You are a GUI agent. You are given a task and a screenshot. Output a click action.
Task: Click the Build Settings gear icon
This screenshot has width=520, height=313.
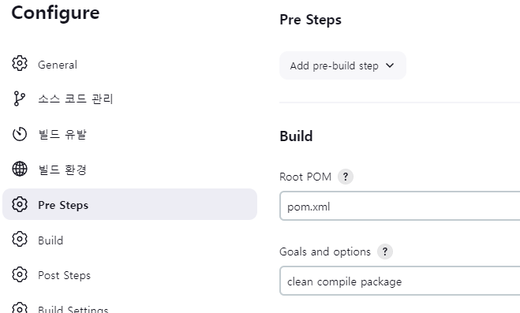point(20,307)
